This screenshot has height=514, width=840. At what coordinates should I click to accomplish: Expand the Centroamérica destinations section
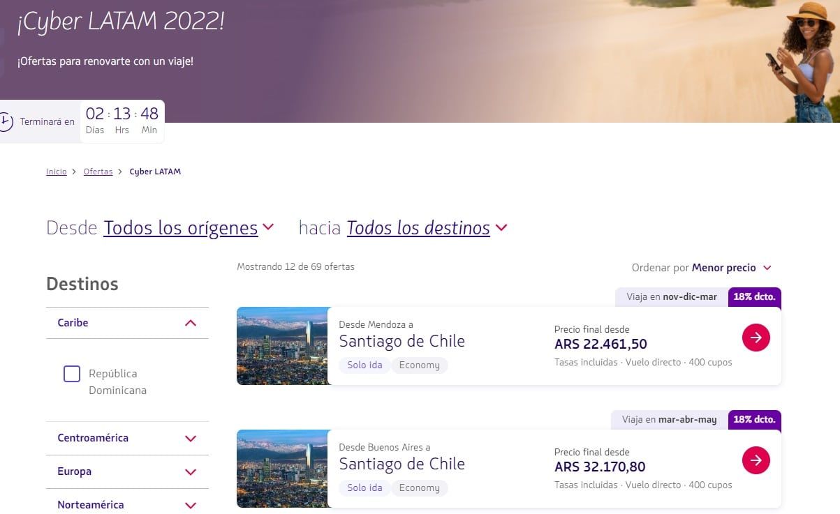(x=189, y=439)
